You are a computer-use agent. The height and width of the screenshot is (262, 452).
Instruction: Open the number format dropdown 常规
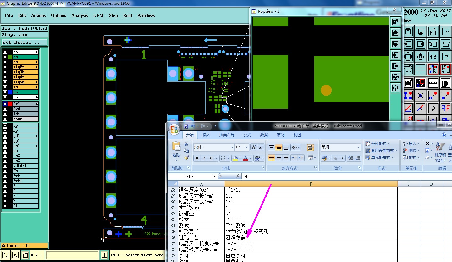[x=358, y=147]
